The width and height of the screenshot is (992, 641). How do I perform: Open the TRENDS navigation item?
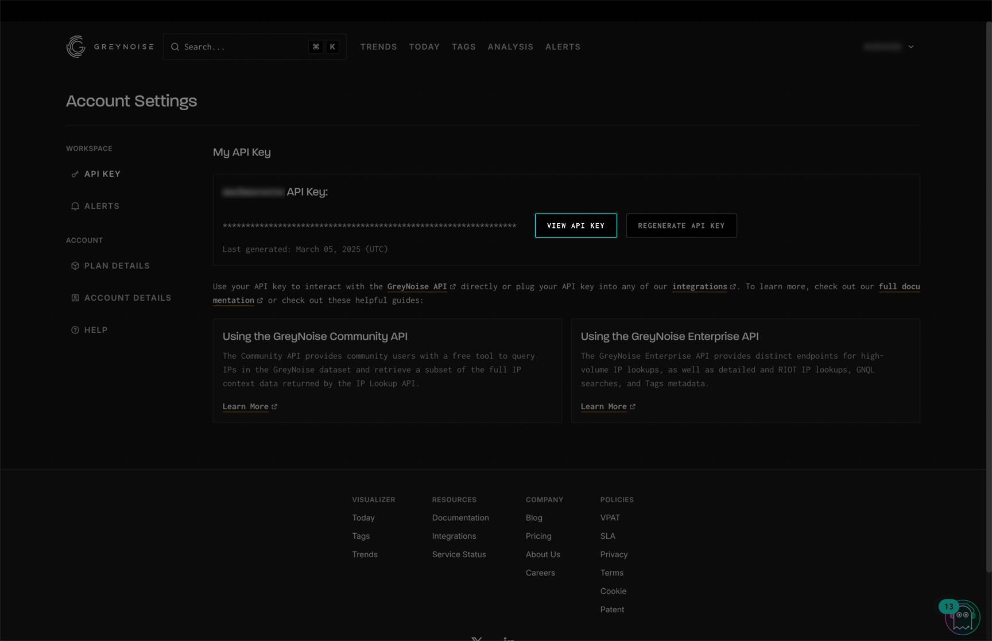click(378, 46)
